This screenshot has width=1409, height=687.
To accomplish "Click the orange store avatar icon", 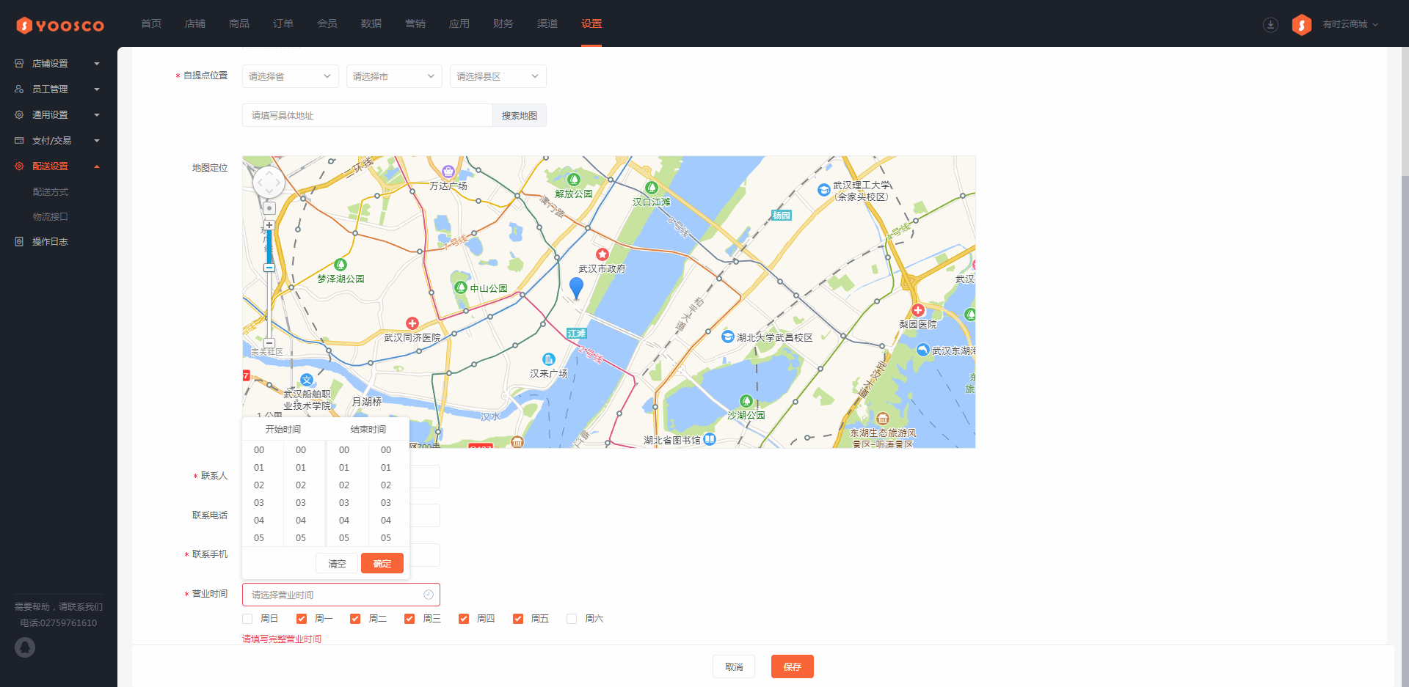I will click(1302, 24).
